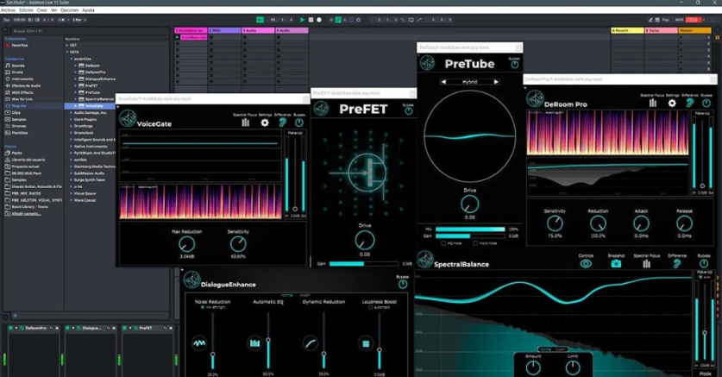The width and height of the screenshot is (722, 377).
Task: Click the MIDI map mode button
Action: click(679, 20)
